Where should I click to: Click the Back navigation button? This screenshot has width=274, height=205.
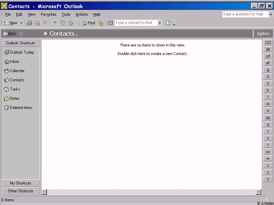pyautogui.click(x=10, y=33)
